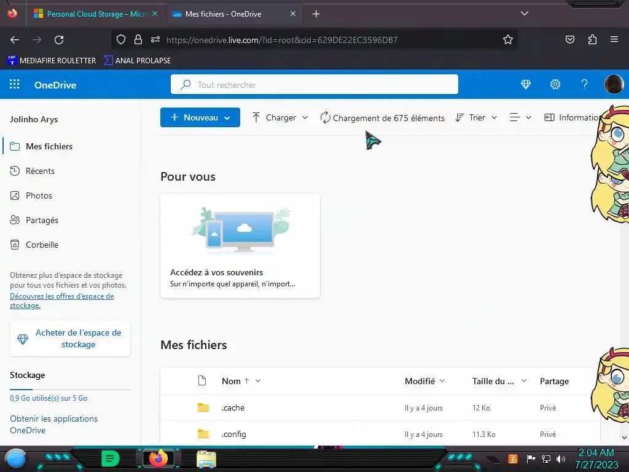
Task: Focus the Tout rechercher search box
Action: 314,85
